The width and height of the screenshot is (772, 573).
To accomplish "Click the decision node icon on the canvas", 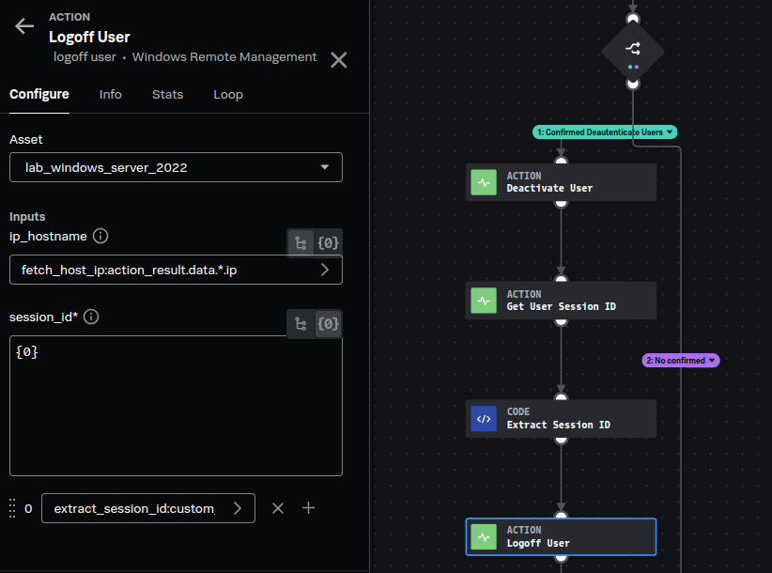I will click(x=632, y=49).
